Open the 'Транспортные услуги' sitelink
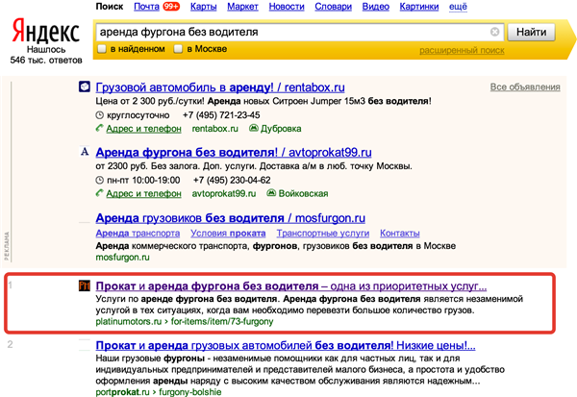 (x=323, y=234)
